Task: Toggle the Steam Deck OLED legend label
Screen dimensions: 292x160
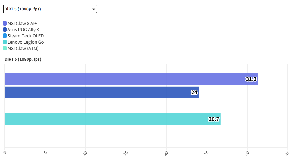Action: 26,36
